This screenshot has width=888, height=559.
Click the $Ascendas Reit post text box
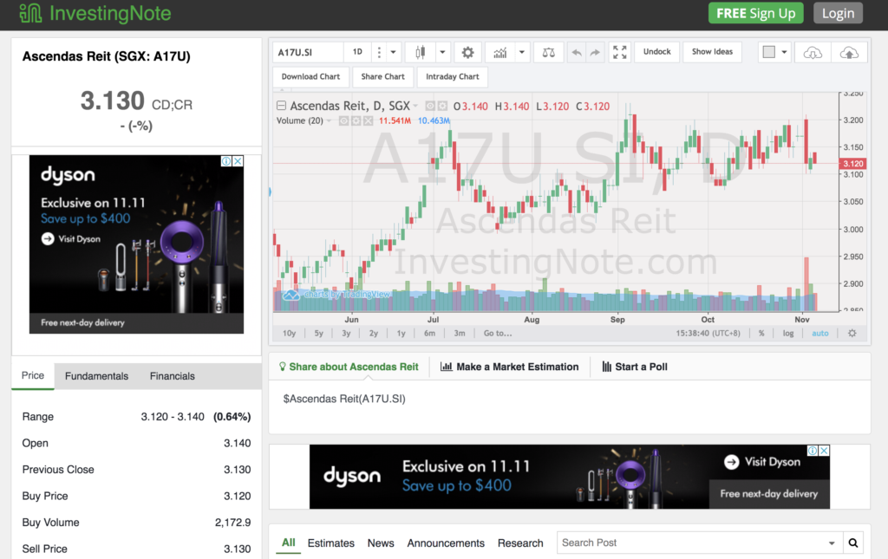tap(570, 407)
